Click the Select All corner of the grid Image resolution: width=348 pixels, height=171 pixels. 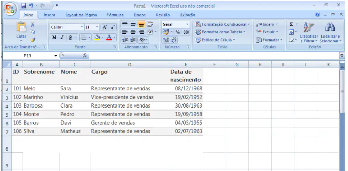point(7,65)
